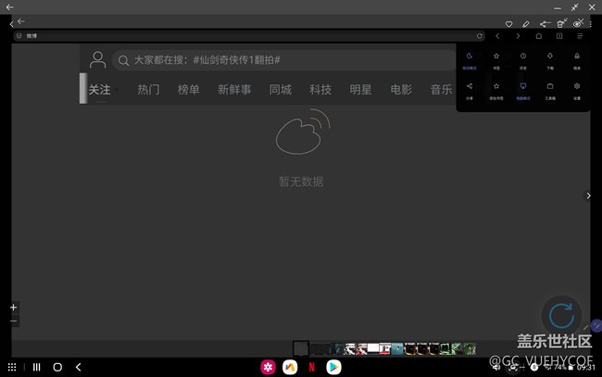
Task: Click the viewer back arrow below the title bar
Action: click(x=21, y=21)
